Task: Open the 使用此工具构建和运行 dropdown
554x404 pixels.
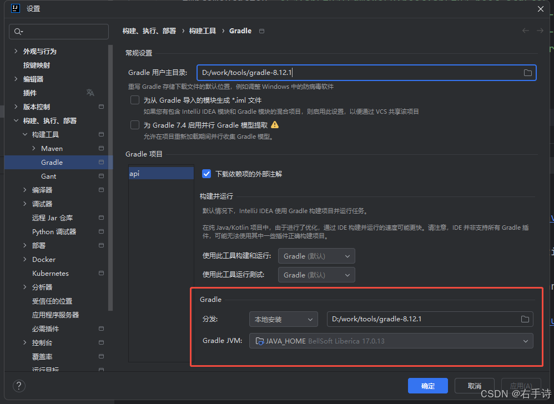Action: 316,256
